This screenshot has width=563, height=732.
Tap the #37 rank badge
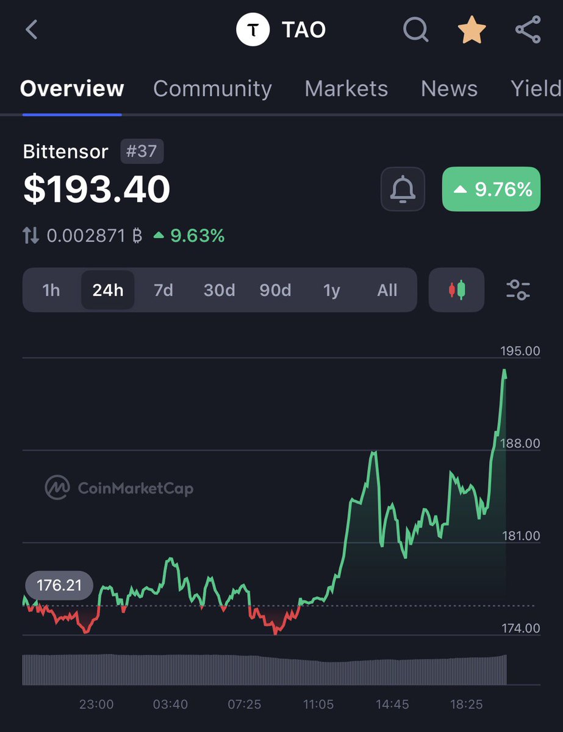click(142, 151)
